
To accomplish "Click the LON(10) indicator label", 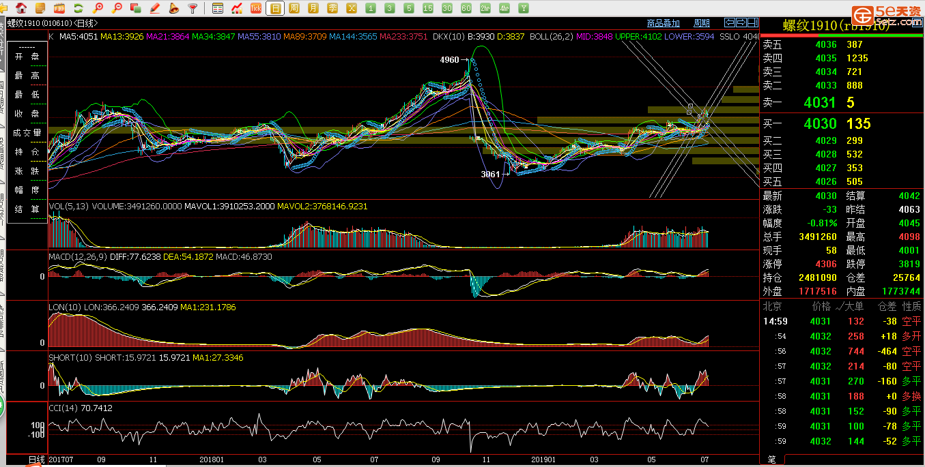I will [x=64, y=307].
